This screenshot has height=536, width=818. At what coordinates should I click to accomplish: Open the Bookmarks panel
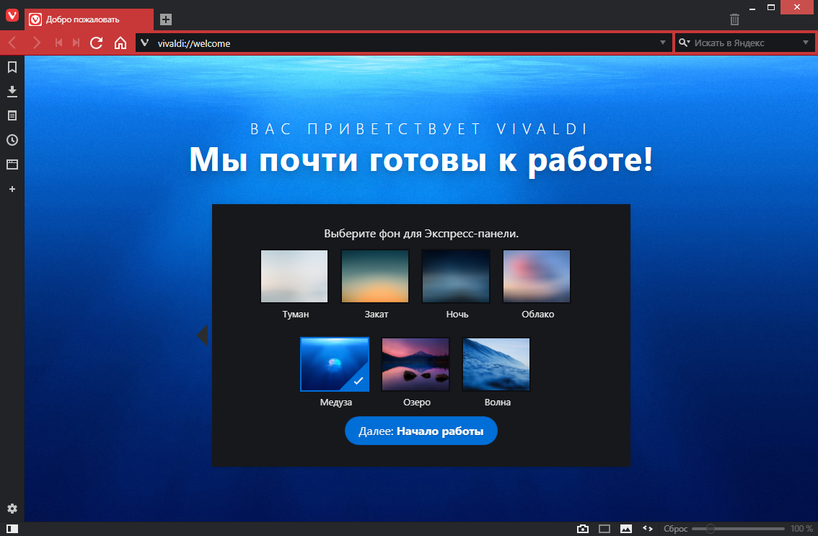12,67
